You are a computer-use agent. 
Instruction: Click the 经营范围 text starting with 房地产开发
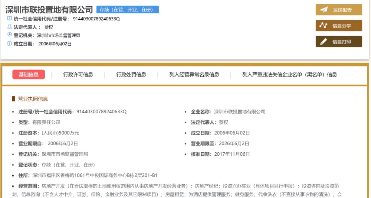pyautogui.click(x=177, y=190)
